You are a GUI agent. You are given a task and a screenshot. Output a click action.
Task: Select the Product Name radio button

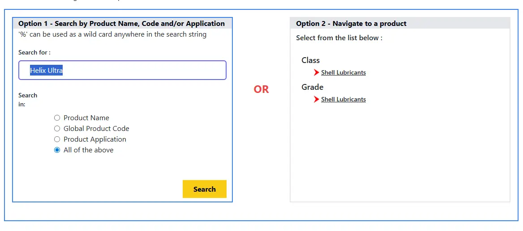click(x=57, y=118)
